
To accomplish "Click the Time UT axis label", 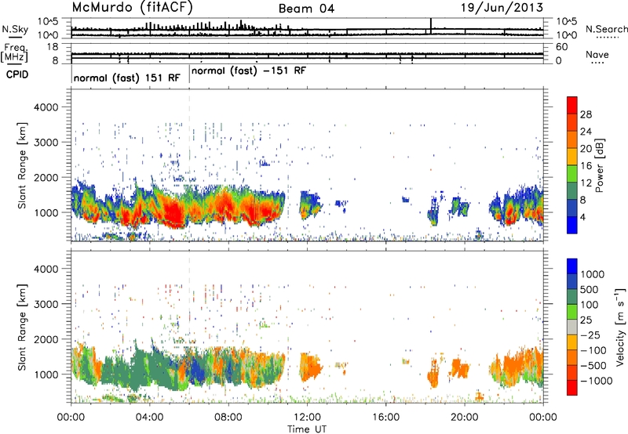I will coord(307,429).
